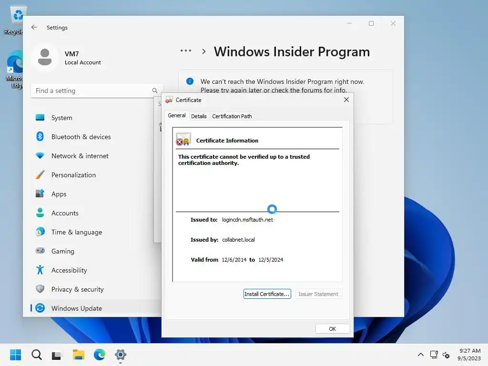The image size is (488, 366).
Task: Click Install Certificate... button
Action: [267, 294]
